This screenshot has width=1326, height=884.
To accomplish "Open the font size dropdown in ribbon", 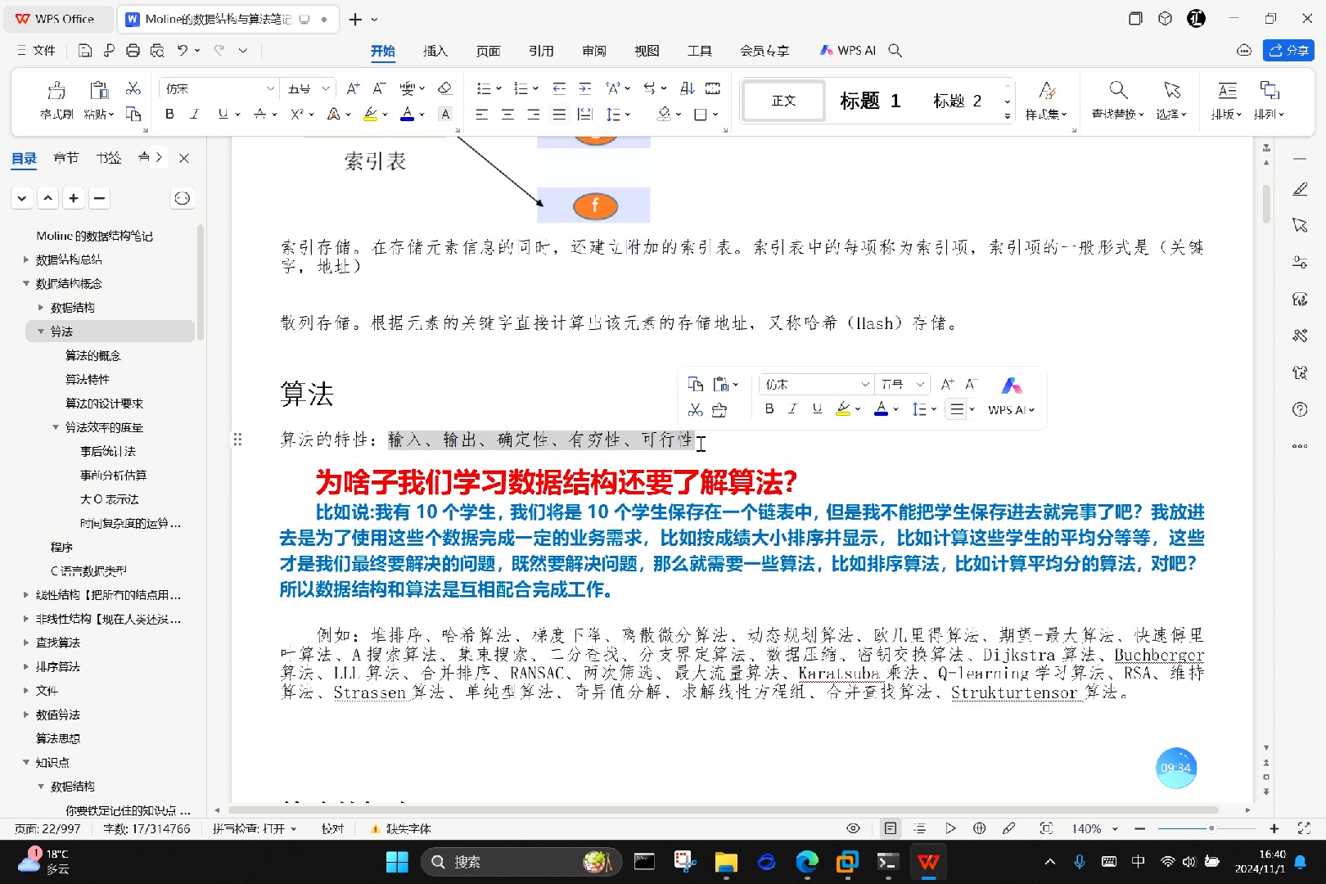I will (326, 88).
